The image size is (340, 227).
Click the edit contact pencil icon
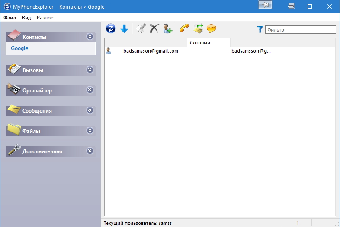[141, 28]
